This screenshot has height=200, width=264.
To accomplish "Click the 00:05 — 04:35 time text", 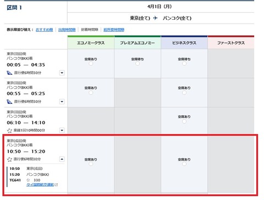I will [26, 65].
